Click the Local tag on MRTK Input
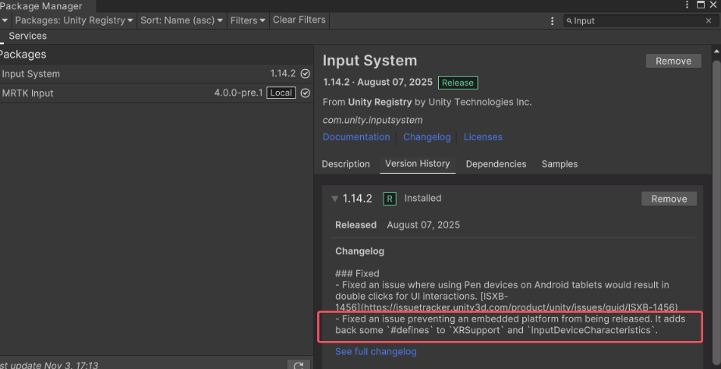Screen dimensions: 721x369 click(281, 93)
